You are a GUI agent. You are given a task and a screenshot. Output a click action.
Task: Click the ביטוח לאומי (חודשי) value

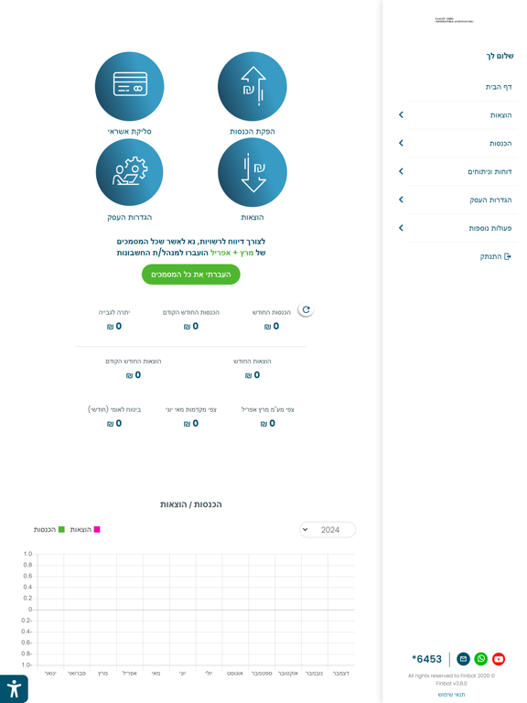point(114,424)
